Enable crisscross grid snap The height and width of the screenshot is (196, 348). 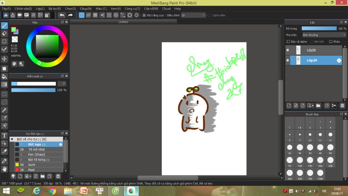(95, 15)
